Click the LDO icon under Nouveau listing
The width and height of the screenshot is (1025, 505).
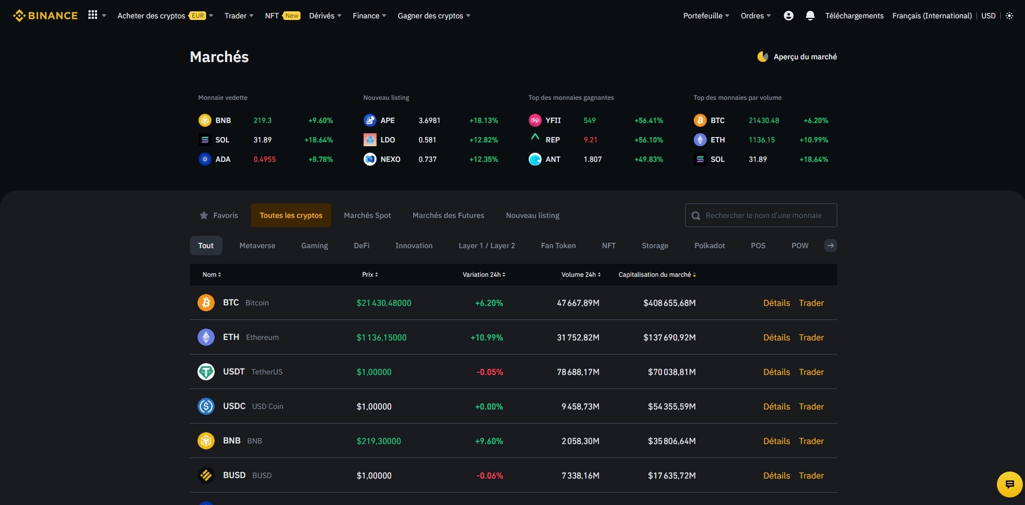pyautogui.click(x=370, y=140)
